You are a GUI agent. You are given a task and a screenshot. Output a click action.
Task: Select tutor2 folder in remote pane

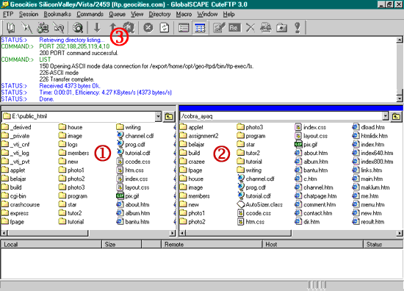click(248, 153)
